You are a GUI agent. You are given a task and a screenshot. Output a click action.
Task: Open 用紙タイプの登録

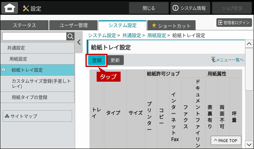tap(38, 97)
